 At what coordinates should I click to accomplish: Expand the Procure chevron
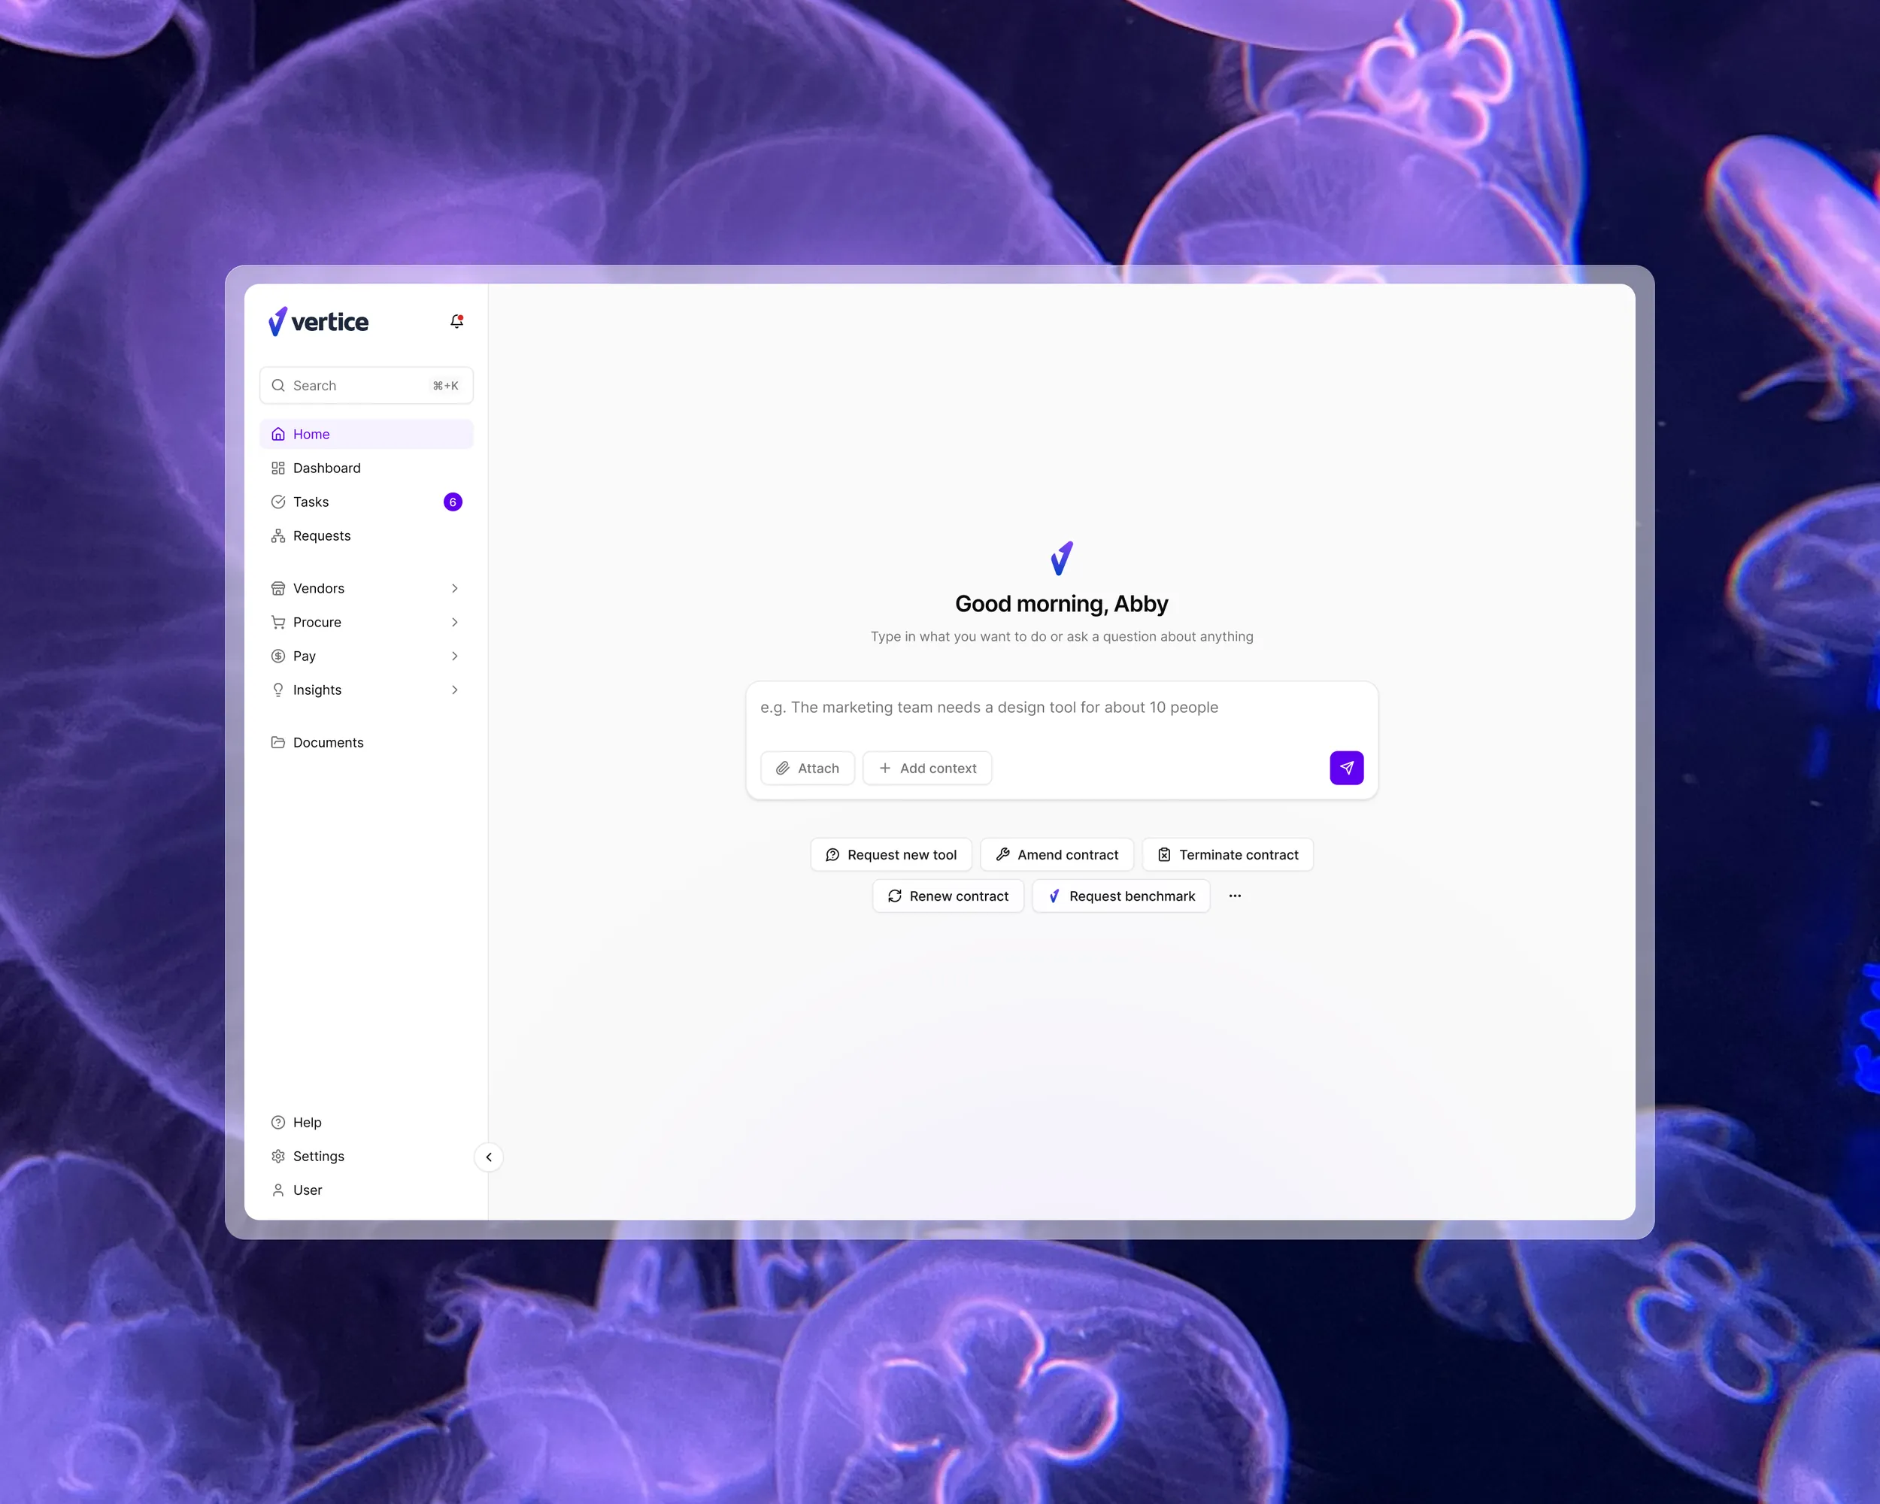tap(454, 623)
